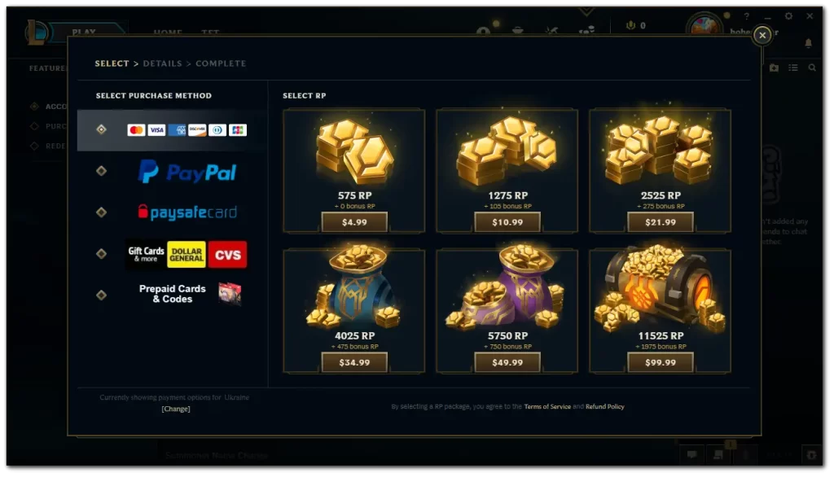834x477 pixels.
Task: Close the RP purchase dialog
Action: (762, 35)
